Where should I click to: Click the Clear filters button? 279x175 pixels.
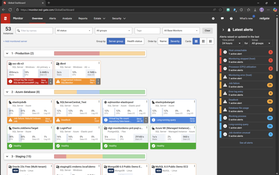[207, 31]
